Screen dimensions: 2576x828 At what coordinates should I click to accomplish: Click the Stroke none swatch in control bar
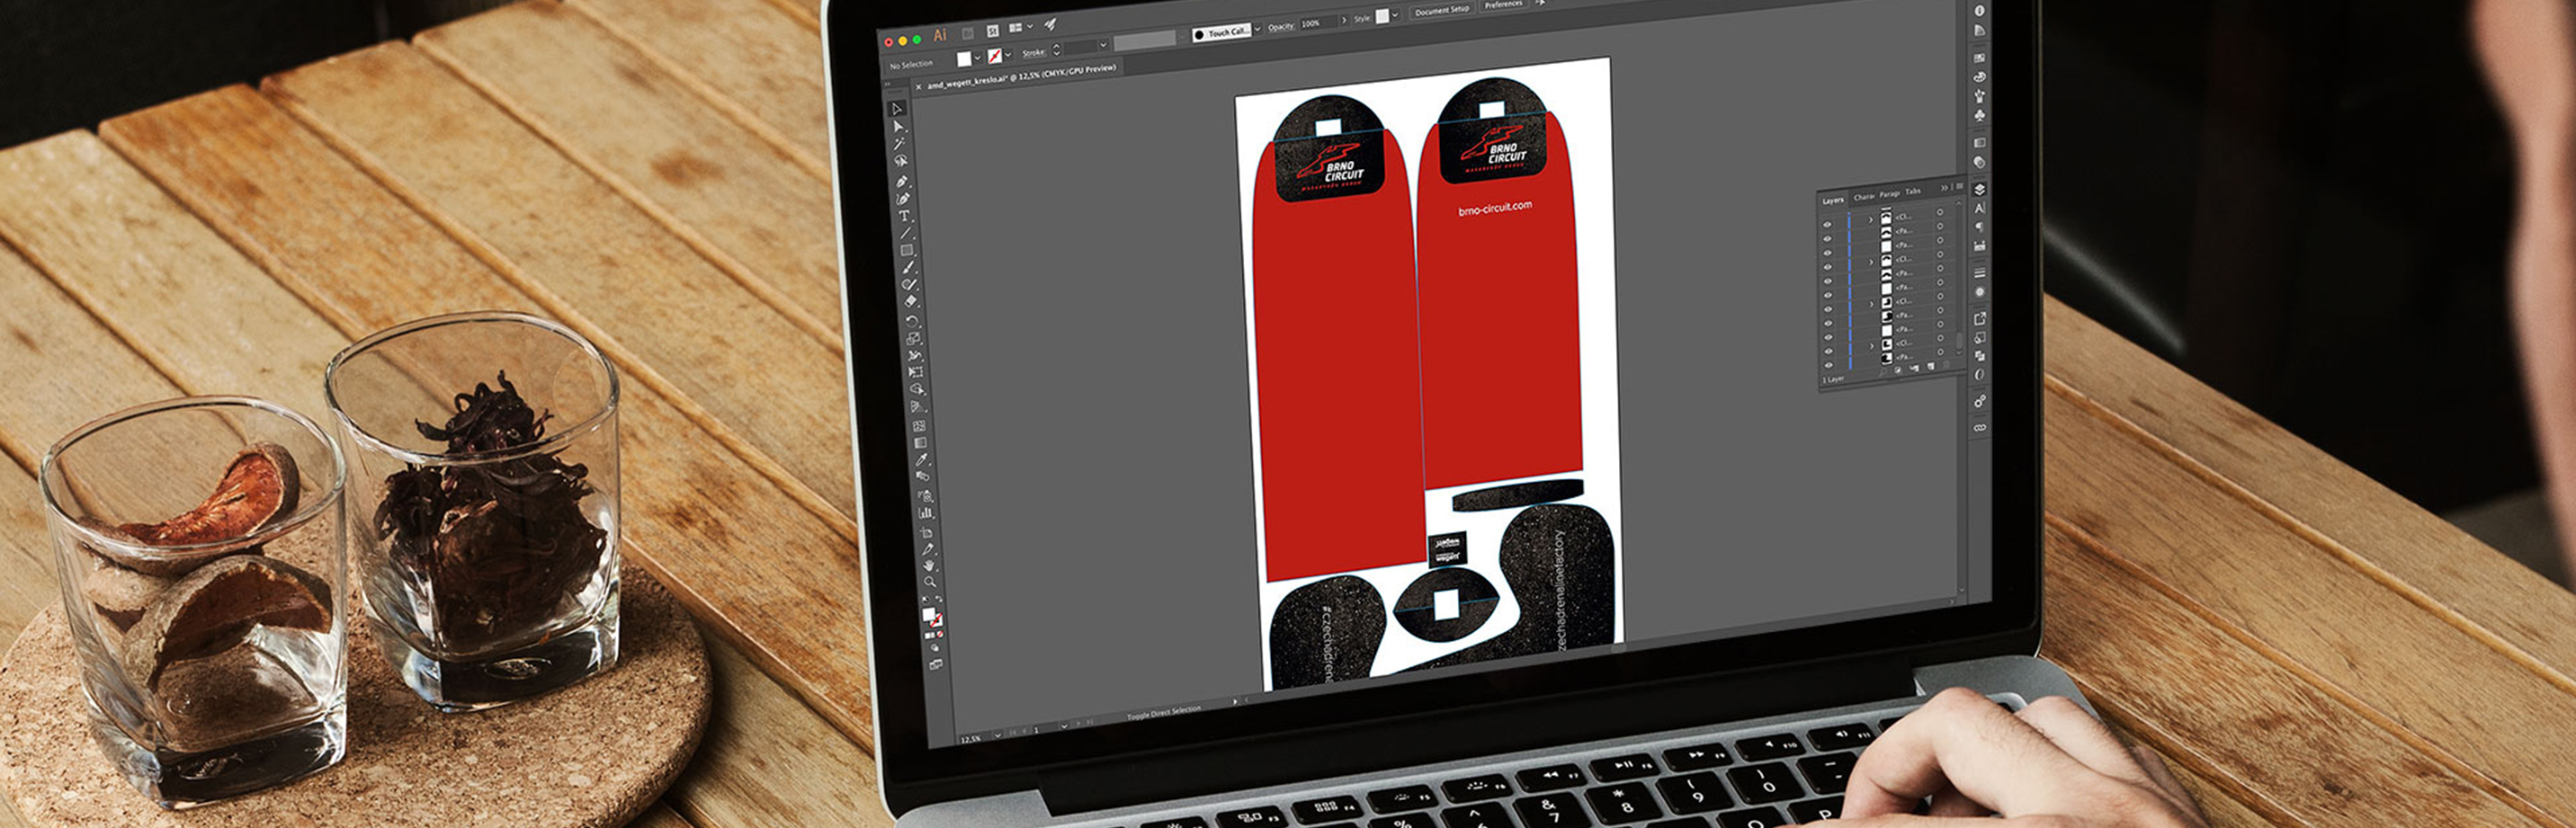tap(995, 57)
